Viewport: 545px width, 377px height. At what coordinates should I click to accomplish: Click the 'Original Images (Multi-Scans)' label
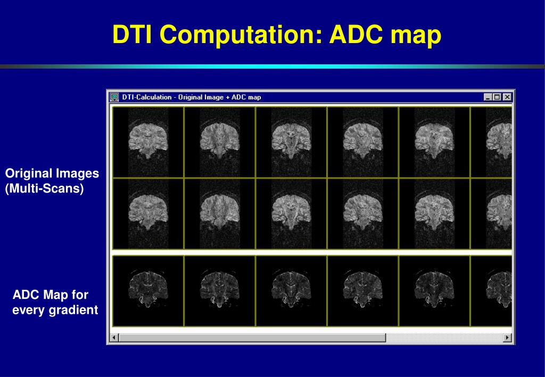pyautogui.click(x=52, y=181)
